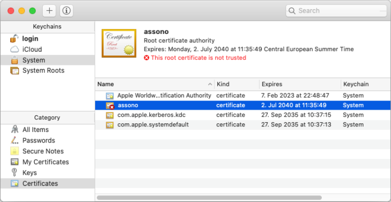391x202 pixels.
Task: Sort the list by Expires column
Action: tap(300, 84)
